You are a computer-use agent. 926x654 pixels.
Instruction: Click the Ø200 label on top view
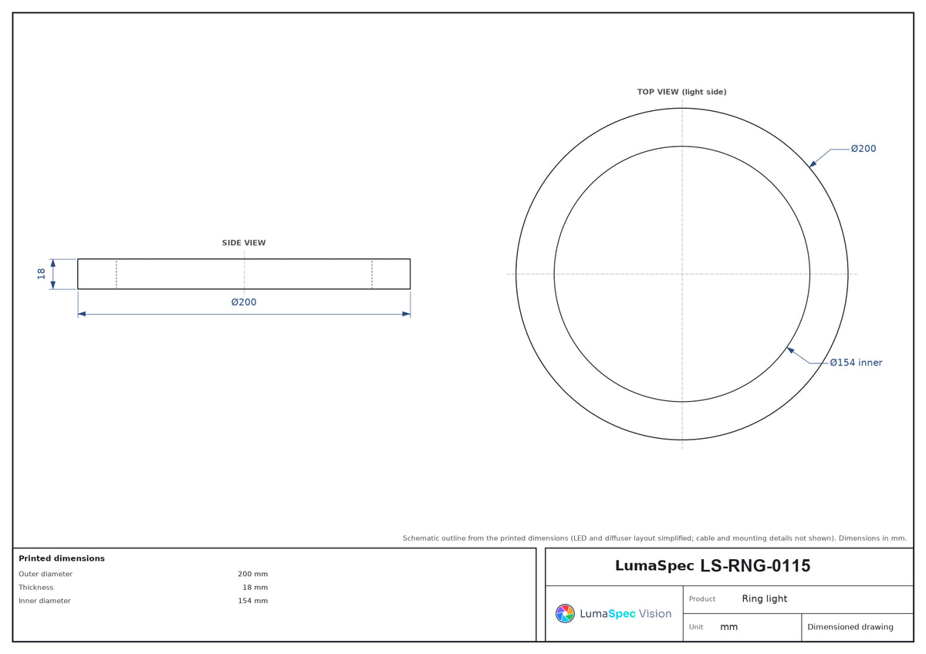(863, 149)
